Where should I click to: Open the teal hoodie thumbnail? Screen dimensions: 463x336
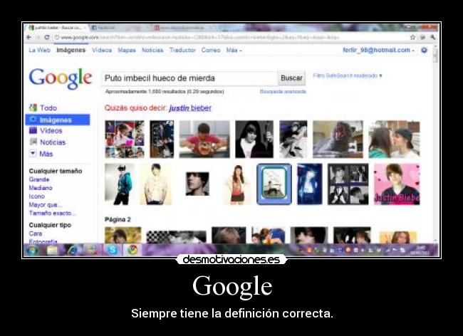coord(120,184)
